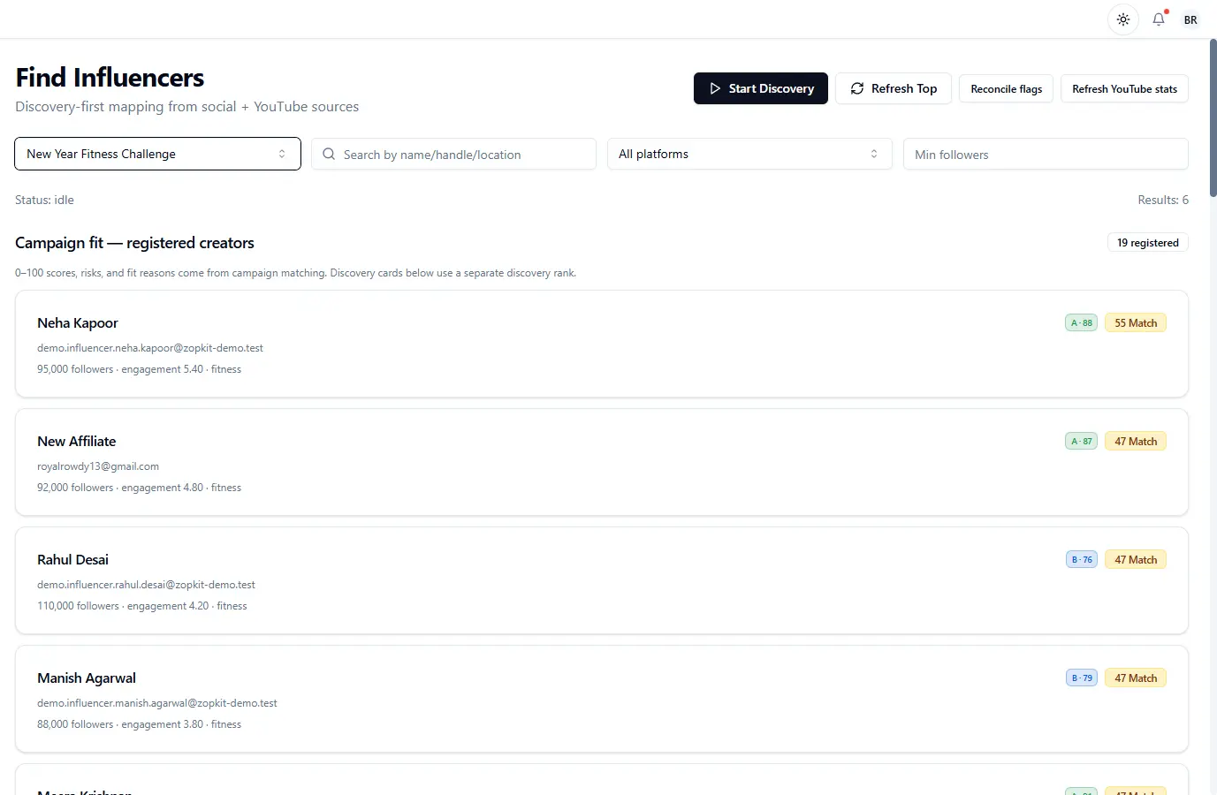Click Manish Agarwal's B·79 grade badge
Image resolution: width=1217 pixels, height=795 pixels.
[1082, 678]
